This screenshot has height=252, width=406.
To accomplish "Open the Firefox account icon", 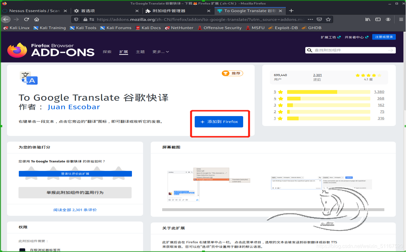I will pos(388,19).
